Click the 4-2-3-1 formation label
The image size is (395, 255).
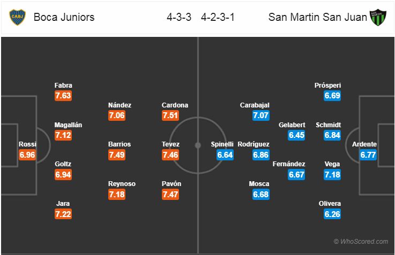click(x=218, y=17)
